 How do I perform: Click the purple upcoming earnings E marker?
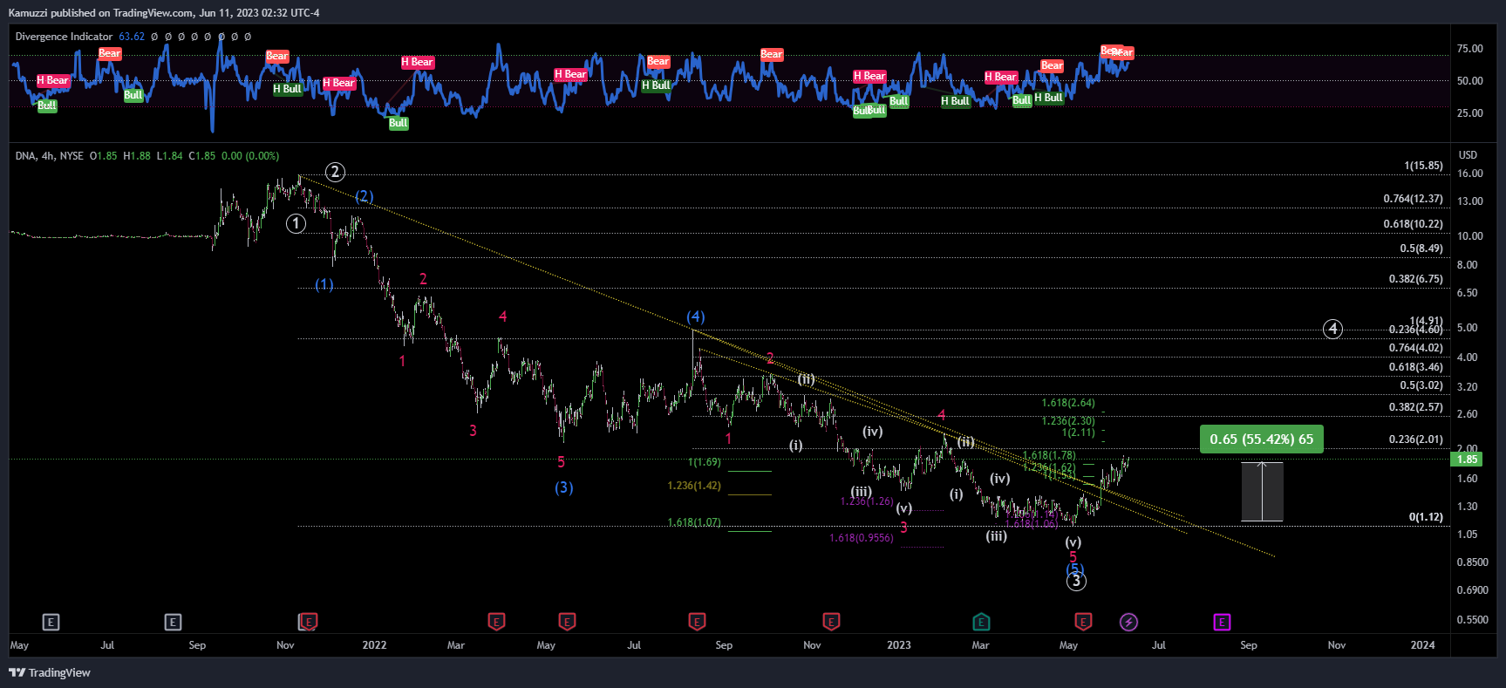click(x=1222, y=622)
